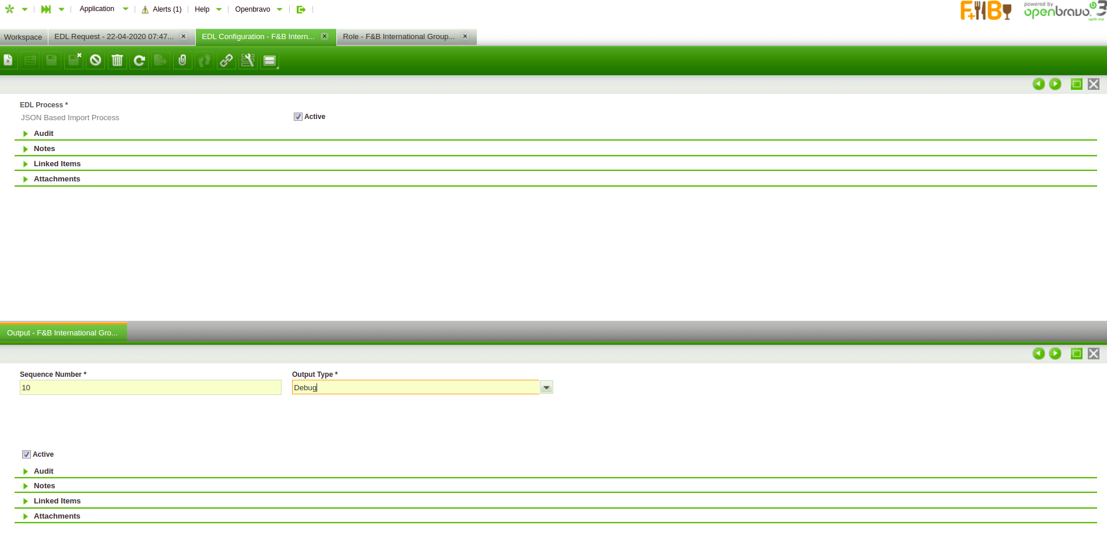Viewport: 1107px width, 553px height.
Task: Click the JSON Based Import Process value
Action: pyautogui.click(x=70, y=118)
